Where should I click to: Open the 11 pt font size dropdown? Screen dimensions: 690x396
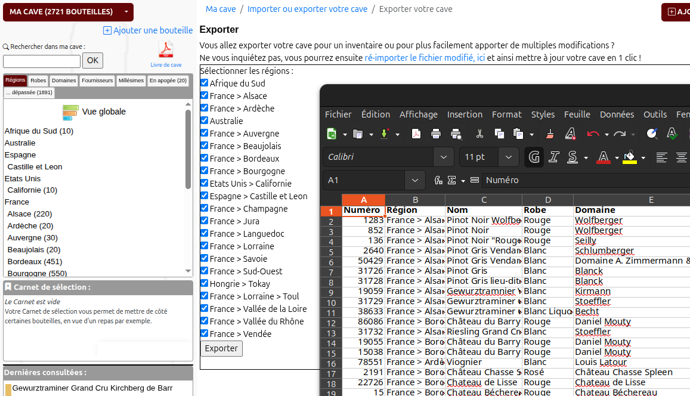click(508, 157)
